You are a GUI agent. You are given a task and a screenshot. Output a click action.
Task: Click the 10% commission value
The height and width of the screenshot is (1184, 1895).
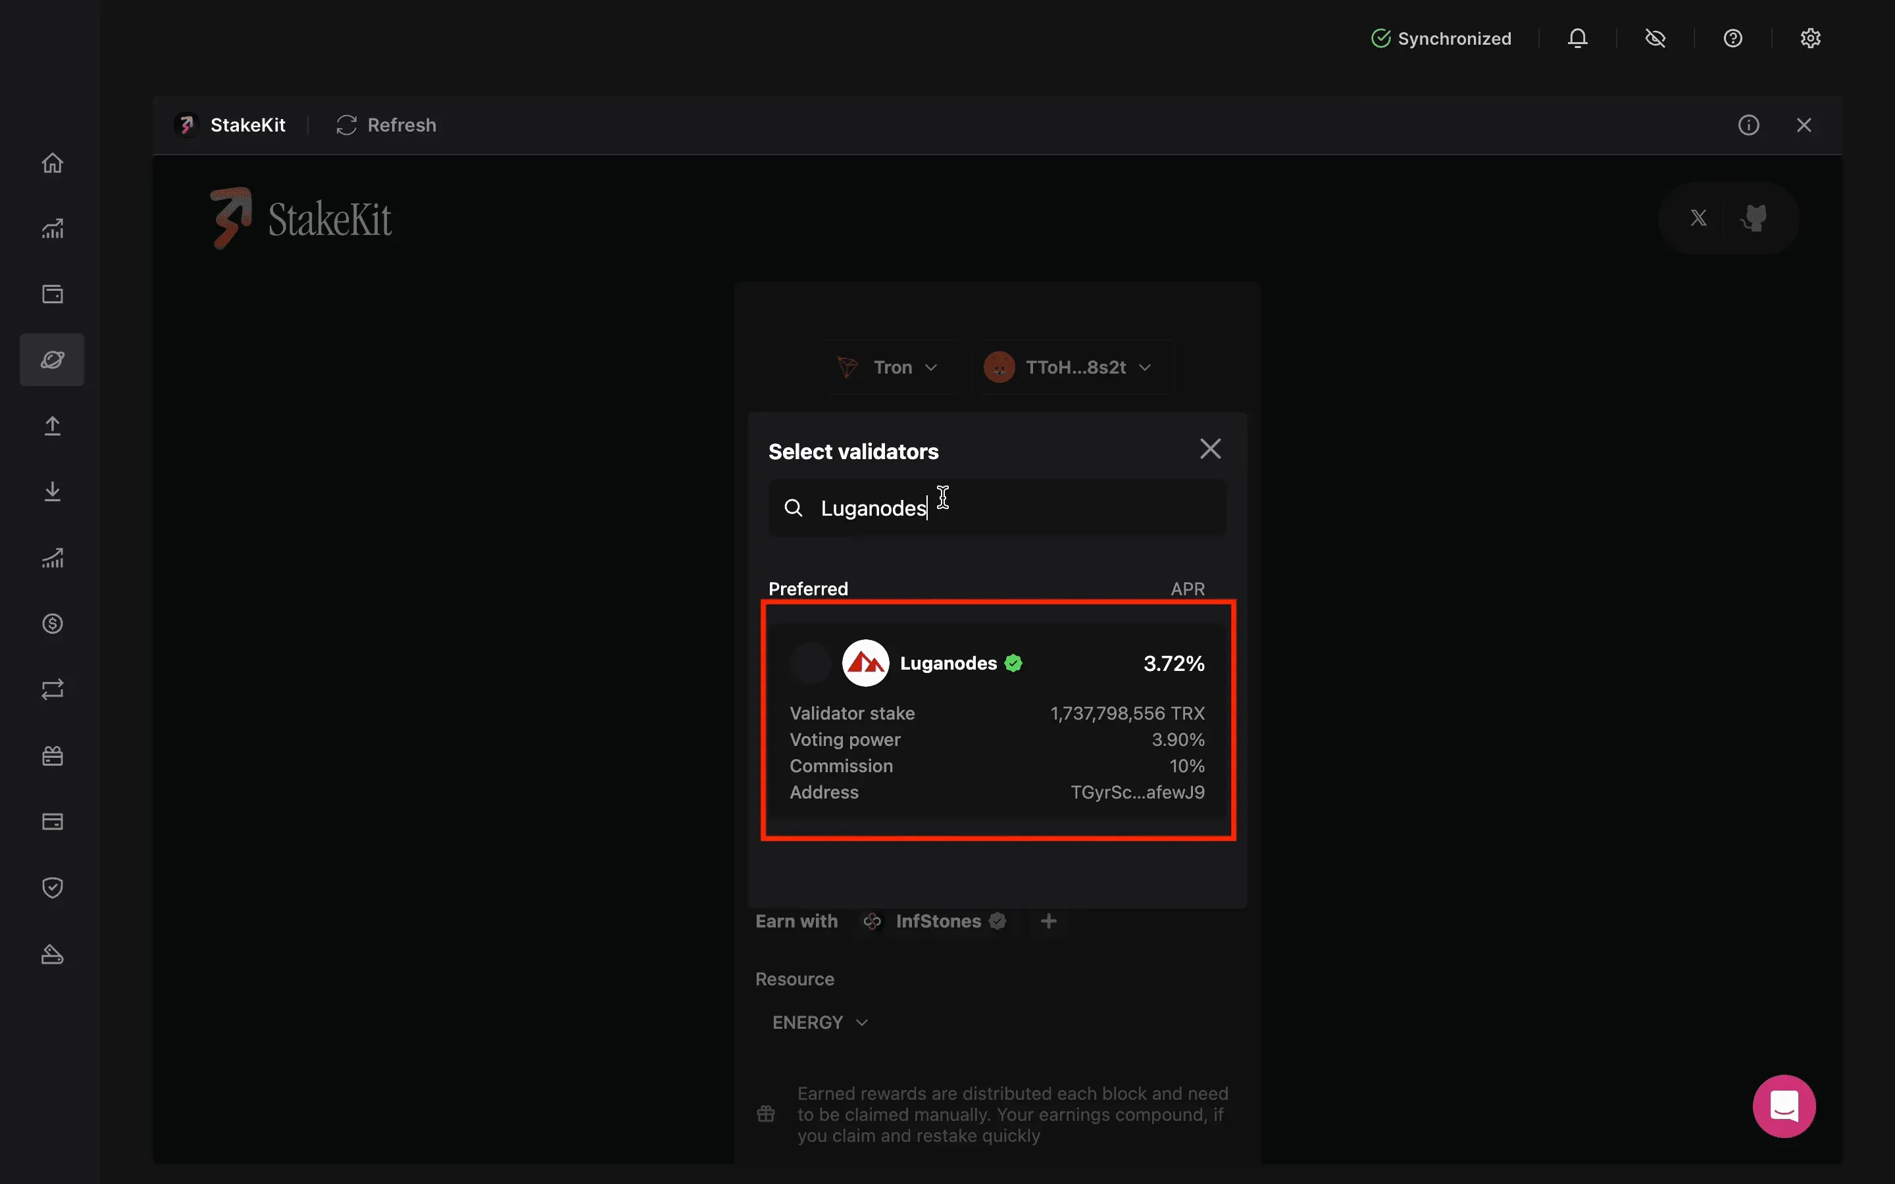[x=1187, y=766]
